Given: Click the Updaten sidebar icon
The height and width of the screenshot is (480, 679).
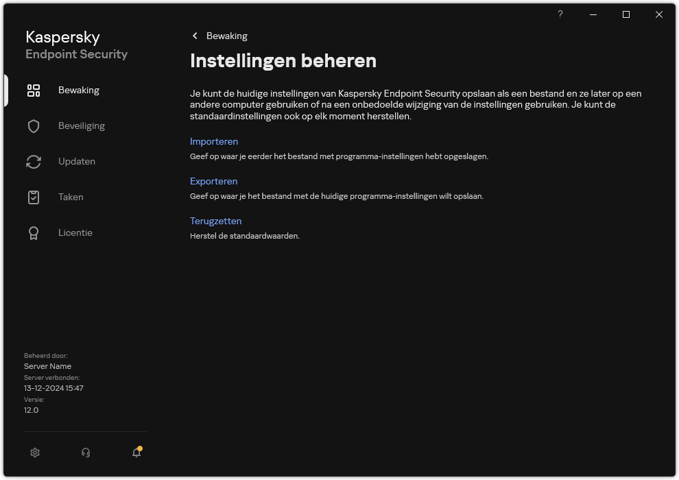Looking at the screenshot, I should (x=34, y=161).
